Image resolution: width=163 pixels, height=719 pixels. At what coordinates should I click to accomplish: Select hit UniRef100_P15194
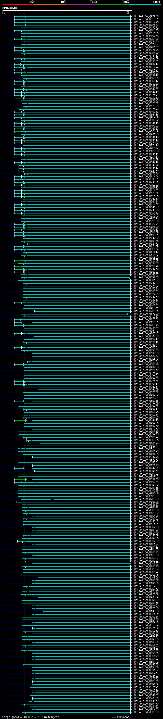tap(146, 446)
